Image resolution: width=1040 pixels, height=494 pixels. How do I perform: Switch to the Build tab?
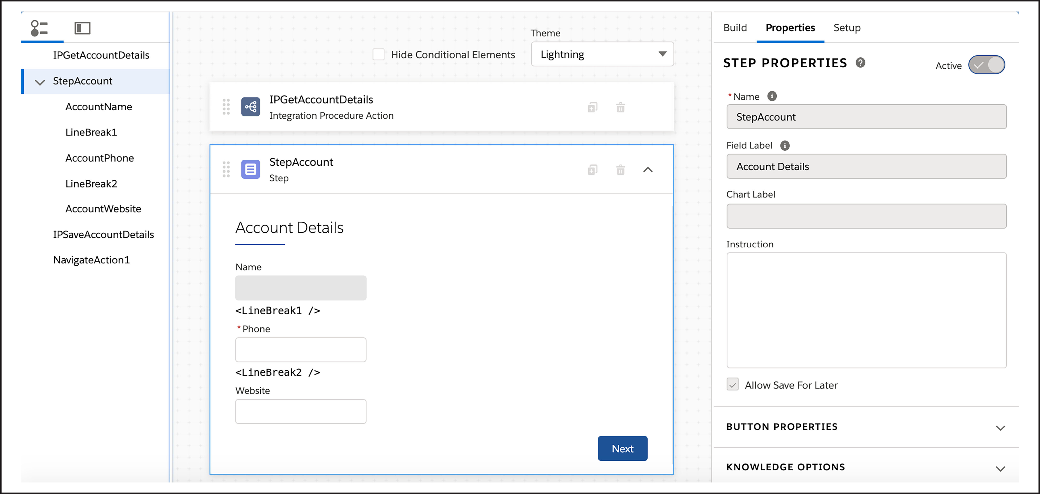pyautogui.click(x=735, y=27)
